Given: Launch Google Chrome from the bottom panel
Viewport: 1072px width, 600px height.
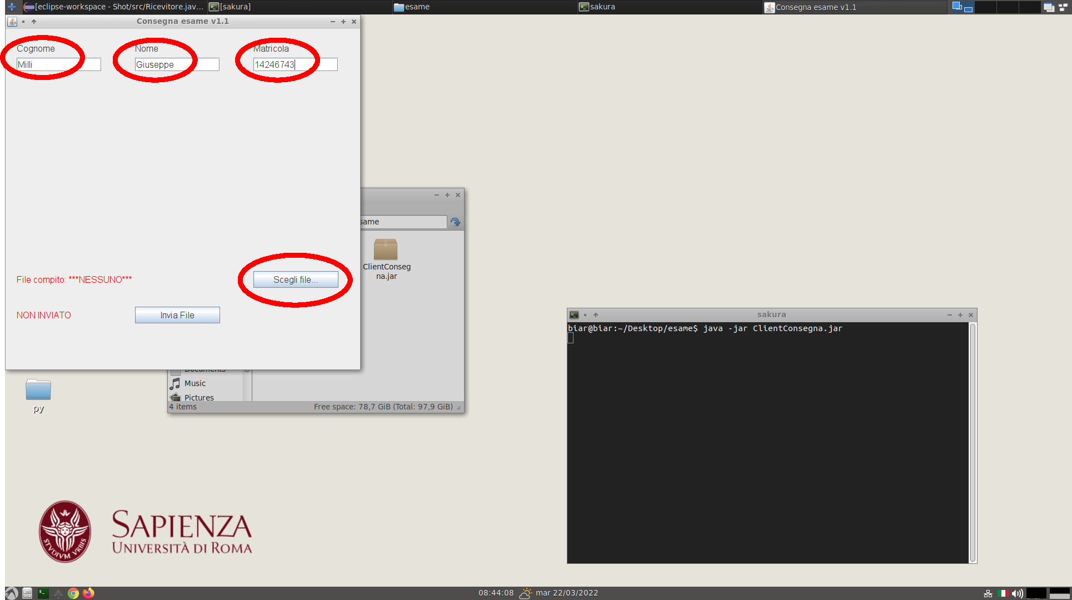Looking at the screenshot, I should [73, 593].
